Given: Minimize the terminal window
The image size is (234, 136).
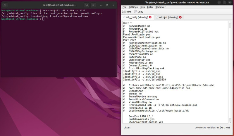Looking at the screenshot, I should click(101, 5).
